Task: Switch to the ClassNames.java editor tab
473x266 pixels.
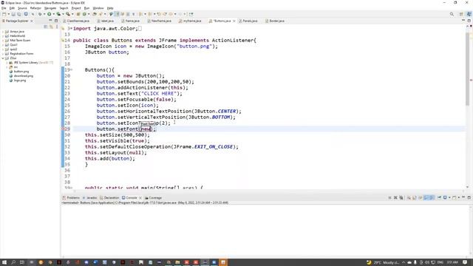Action: pyautogui.click(x=76, y=21)
